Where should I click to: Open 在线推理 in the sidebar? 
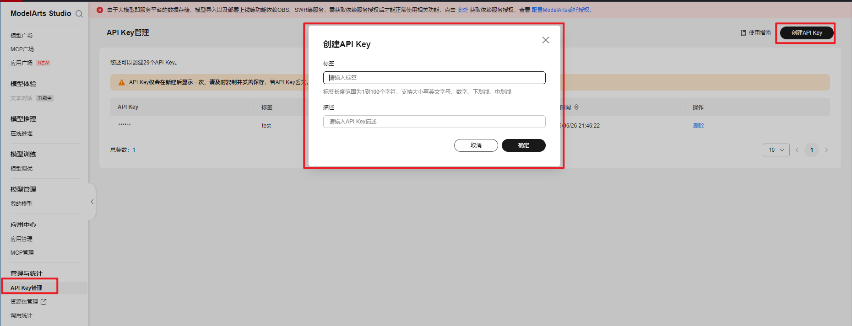click(22, 134)
